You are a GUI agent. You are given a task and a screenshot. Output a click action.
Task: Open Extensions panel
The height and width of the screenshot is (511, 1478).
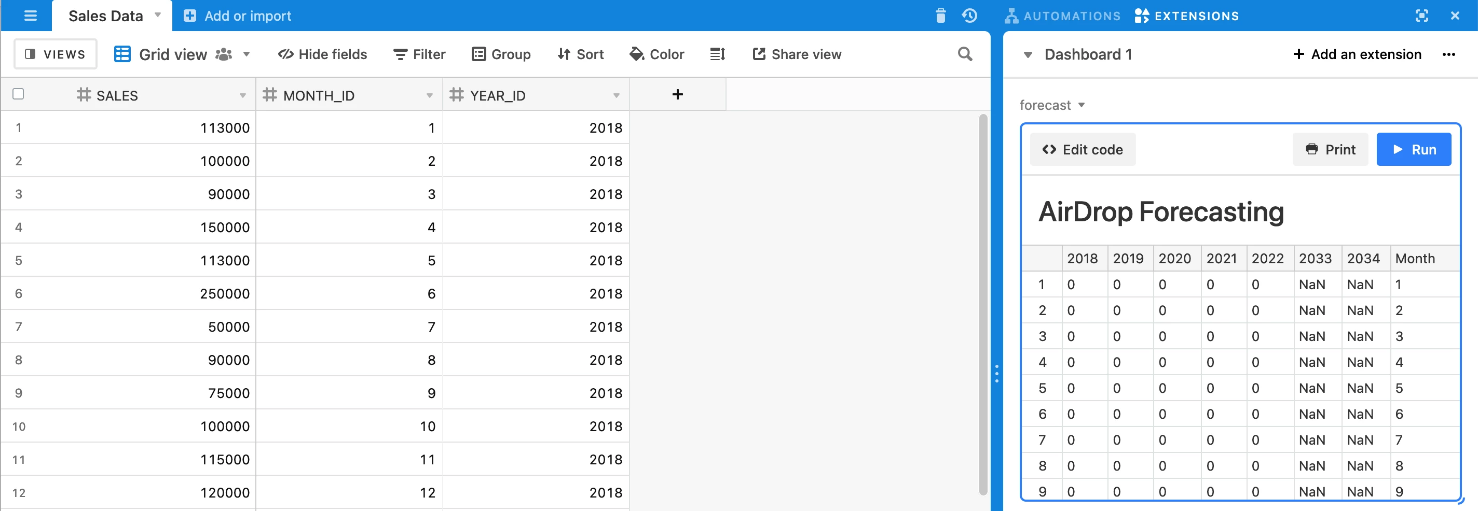(1186, 16)
